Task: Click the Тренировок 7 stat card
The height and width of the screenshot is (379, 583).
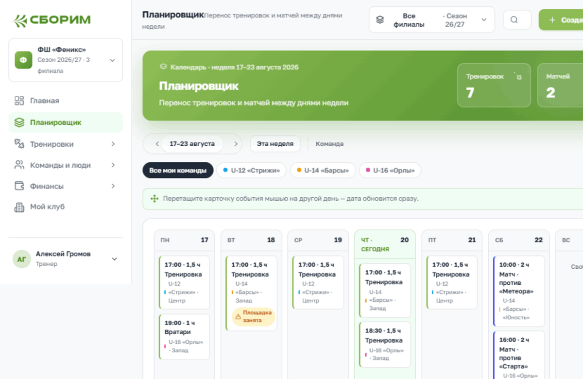Action: (494, 85)
